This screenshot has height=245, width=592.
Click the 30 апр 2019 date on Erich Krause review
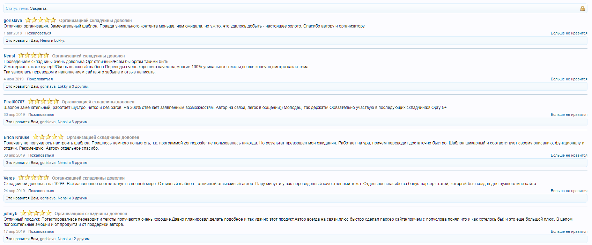[x=14, y=156]
